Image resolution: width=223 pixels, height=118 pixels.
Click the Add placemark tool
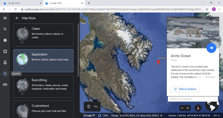coord(89,107)
